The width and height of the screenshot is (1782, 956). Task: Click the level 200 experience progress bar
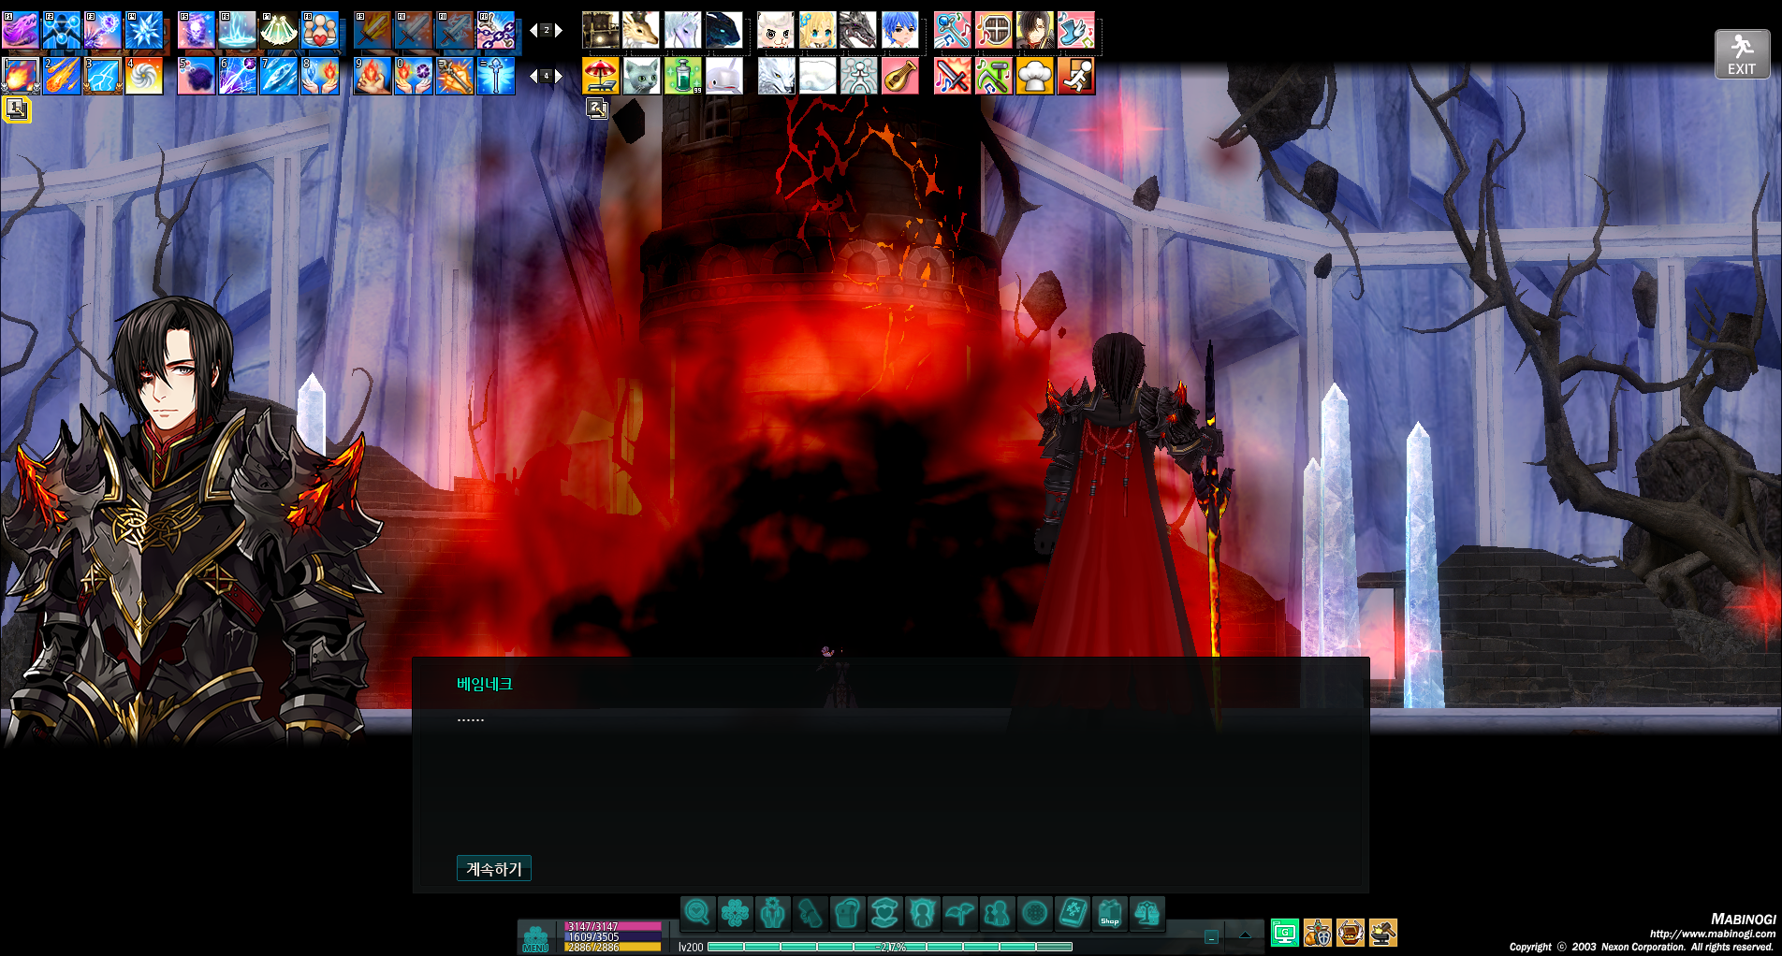[890, 947]
